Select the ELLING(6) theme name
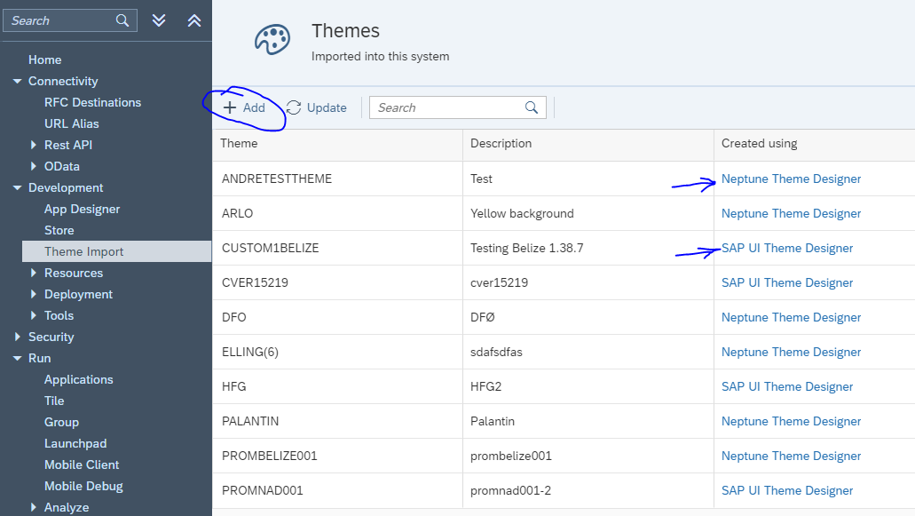This screenshot has width=915, height=516. pyautogui.click(x=250, y=352)
